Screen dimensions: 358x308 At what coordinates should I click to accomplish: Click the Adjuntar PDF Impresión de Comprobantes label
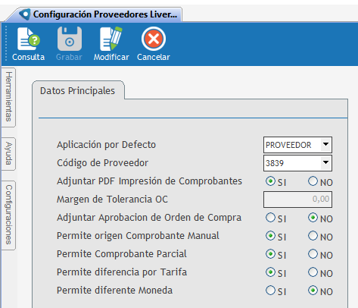pos(149,181)
